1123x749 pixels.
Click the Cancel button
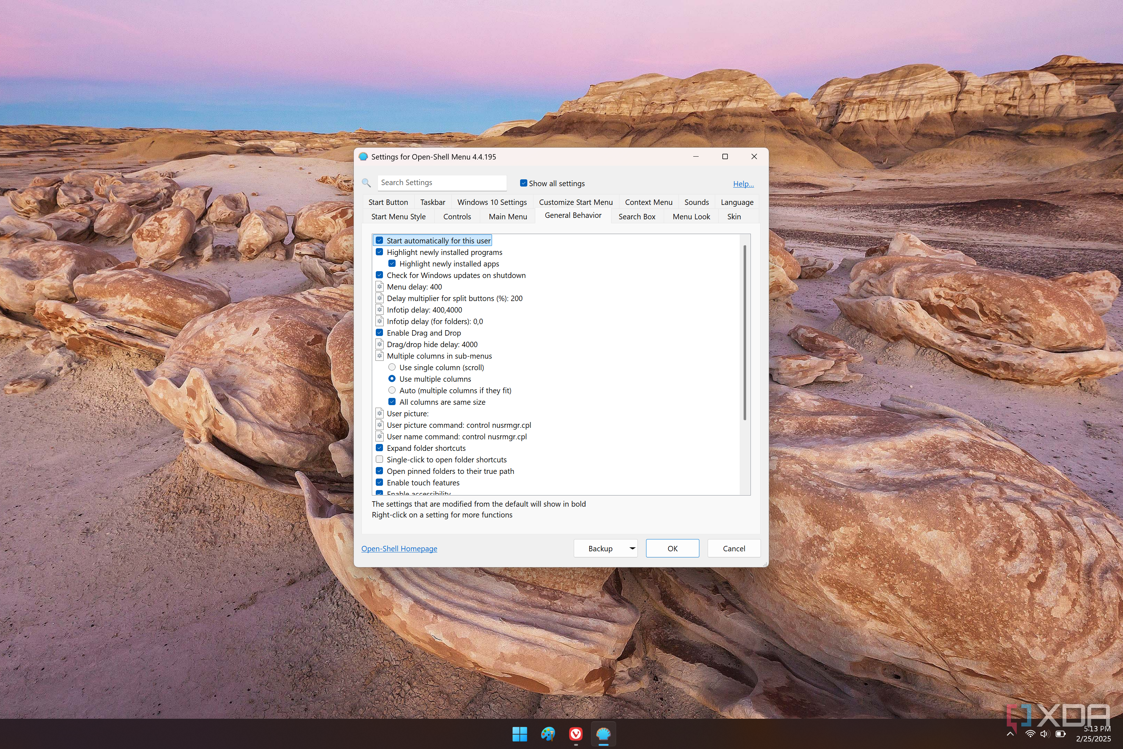click(x=734, y=548)
